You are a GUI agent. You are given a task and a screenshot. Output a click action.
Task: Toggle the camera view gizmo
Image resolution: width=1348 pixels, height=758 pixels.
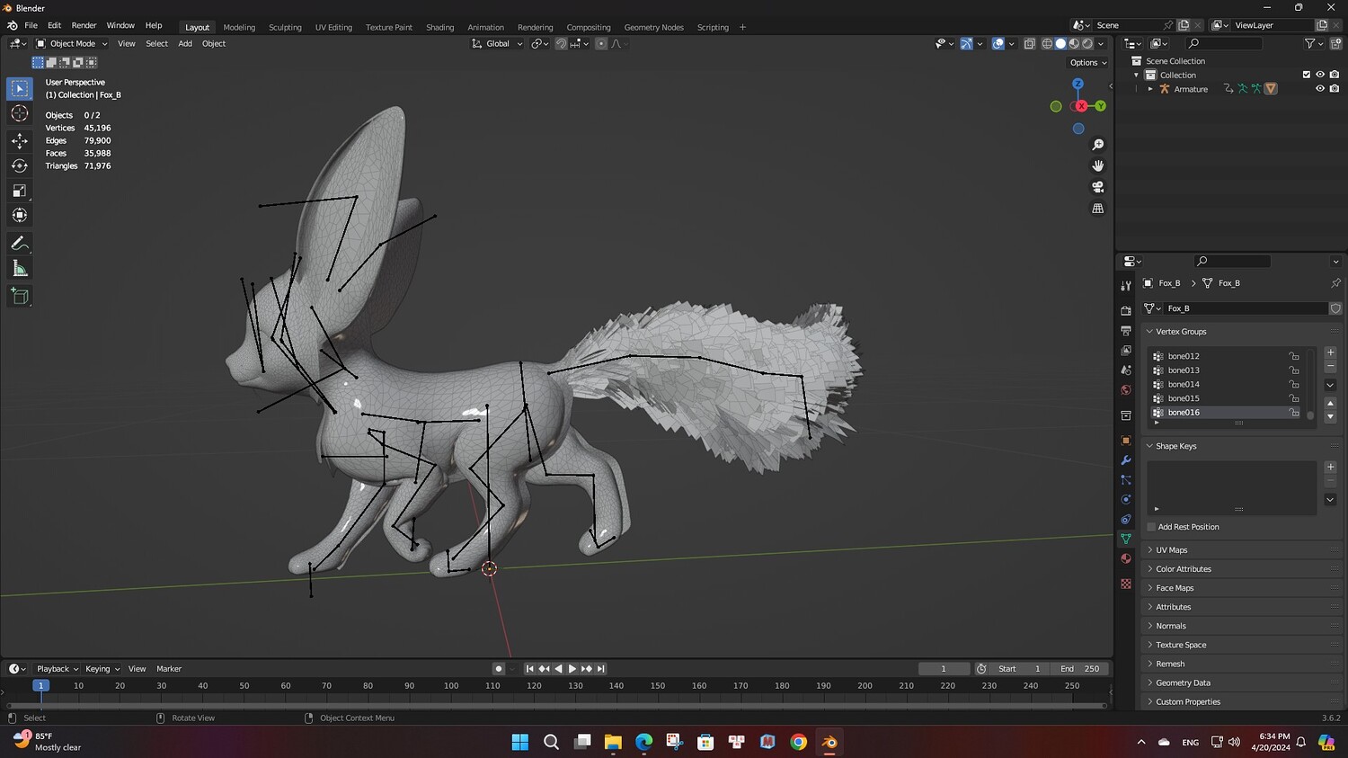1097,187
